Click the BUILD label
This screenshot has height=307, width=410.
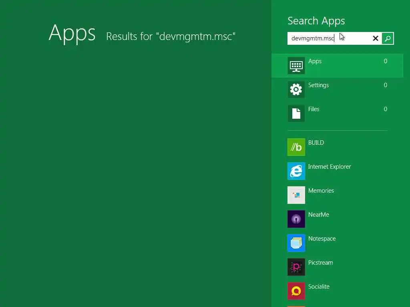click(x=316, y=143)
